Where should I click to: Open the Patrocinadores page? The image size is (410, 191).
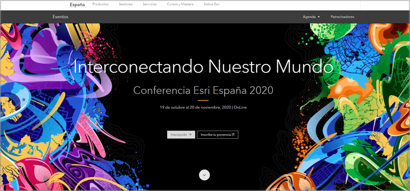click(x=342, y=17)
